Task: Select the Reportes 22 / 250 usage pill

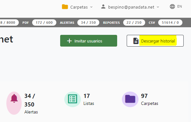Action: click(134, 22)
